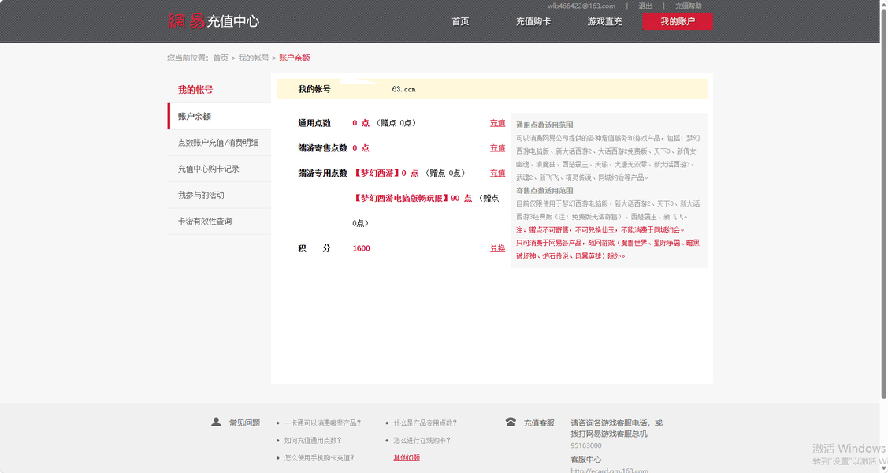Open FAQ 什么是产品专用点数？

click(x=425, y=423)
